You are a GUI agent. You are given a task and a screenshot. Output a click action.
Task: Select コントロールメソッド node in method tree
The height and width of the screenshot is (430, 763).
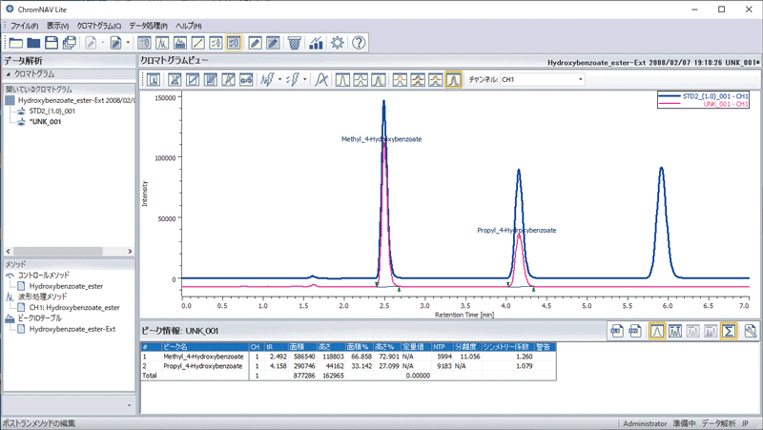pos(44,276)
